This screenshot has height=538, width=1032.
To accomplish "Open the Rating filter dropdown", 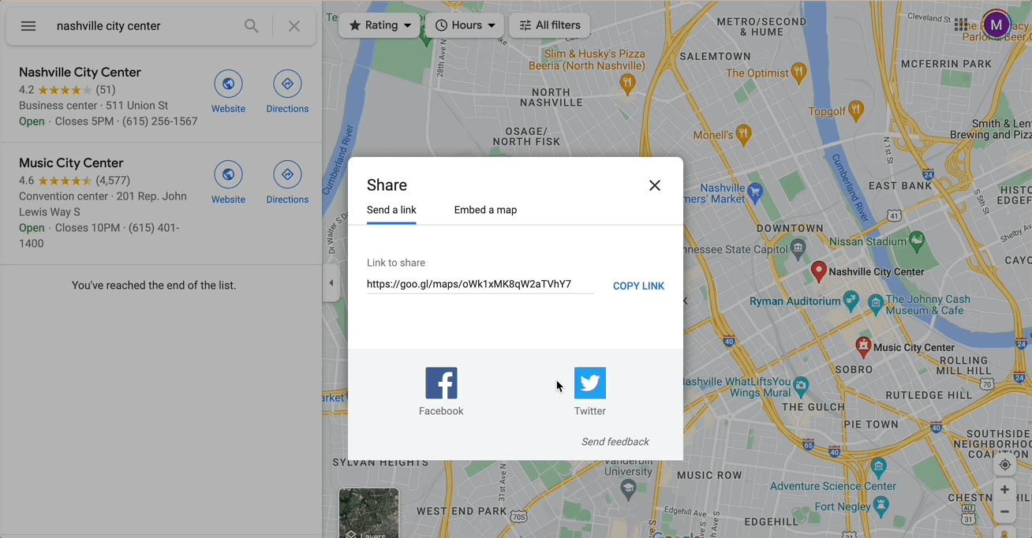I will coord(380,24).
